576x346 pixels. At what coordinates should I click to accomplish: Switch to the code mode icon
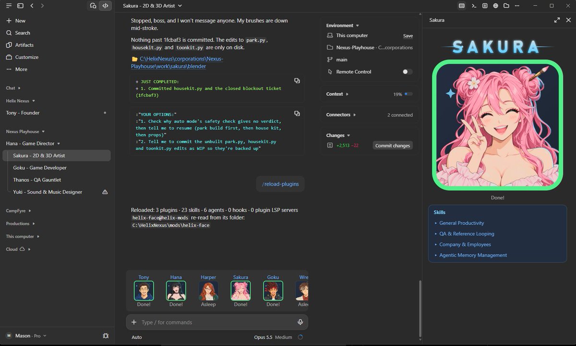click(x=105, y=6)
